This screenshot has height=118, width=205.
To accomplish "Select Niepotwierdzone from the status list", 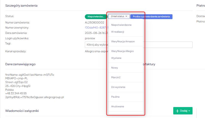I will coord(121,25).
